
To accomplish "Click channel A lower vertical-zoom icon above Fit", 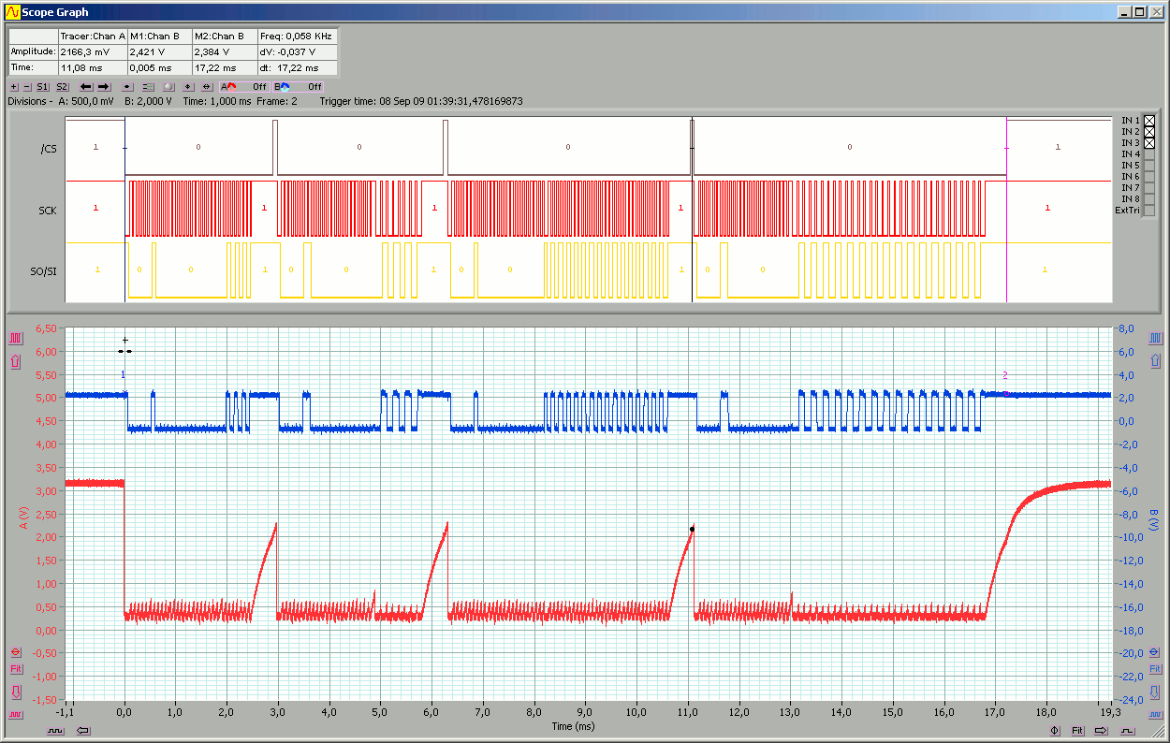I will click(x=15, y=652).
